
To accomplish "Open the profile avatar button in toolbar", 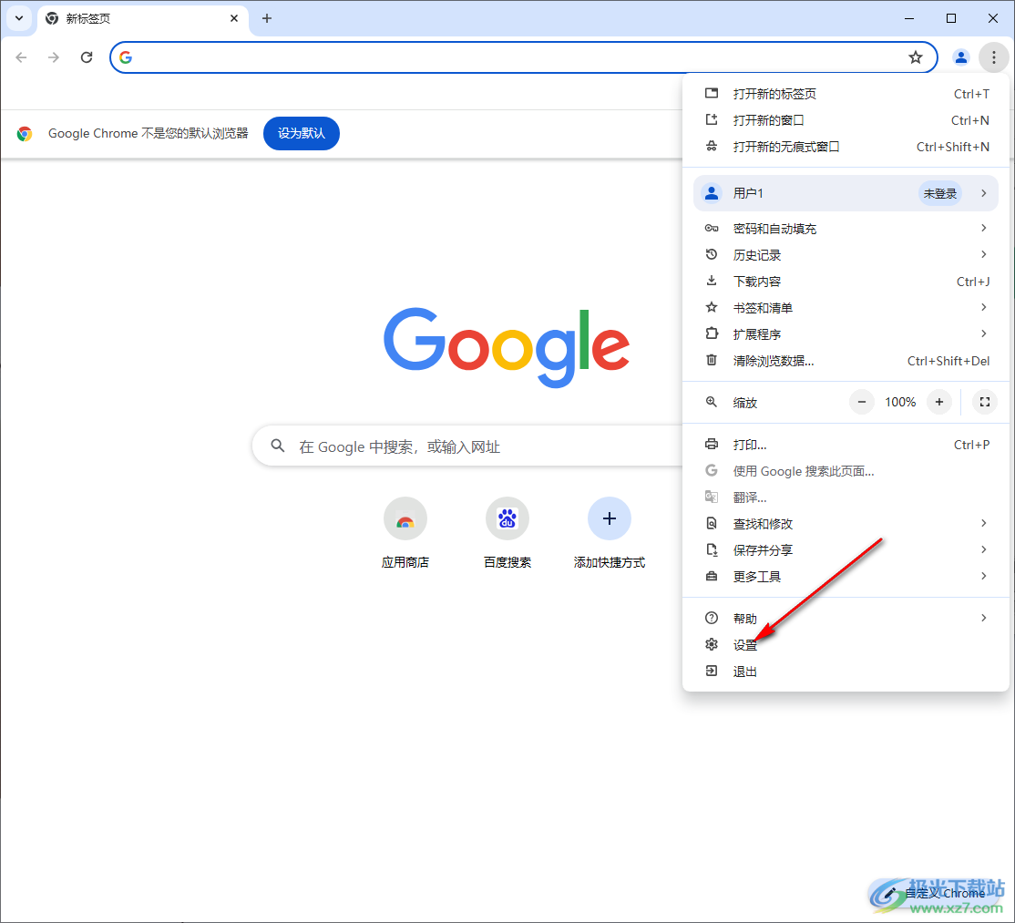I will click(961, 57).
